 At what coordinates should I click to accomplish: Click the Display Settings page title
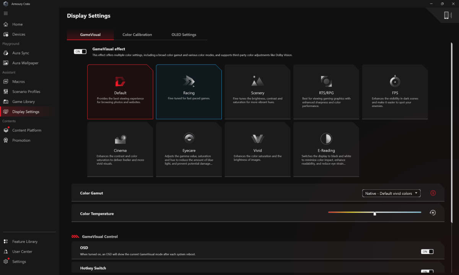pyautogui.click(x=89, y=16)
